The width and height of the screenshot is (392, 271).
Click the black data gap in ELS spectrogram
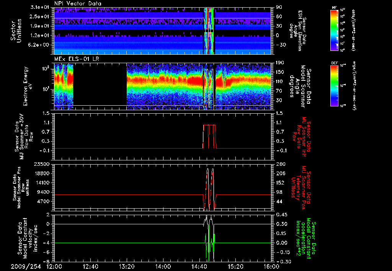click(100, 86)
